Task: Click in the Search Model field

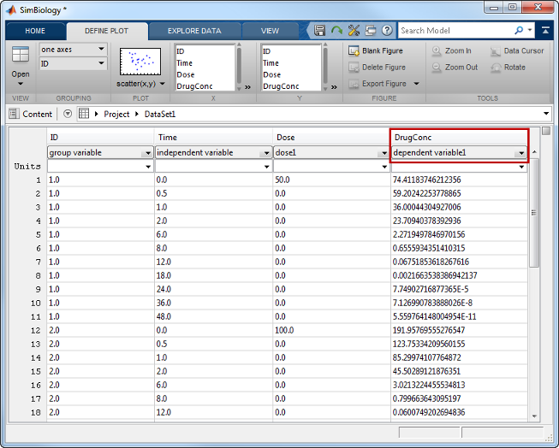Action: point(454,30)
